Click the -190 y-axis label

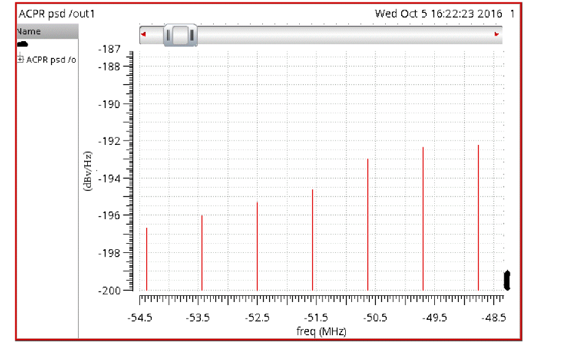tap(109, 104)
